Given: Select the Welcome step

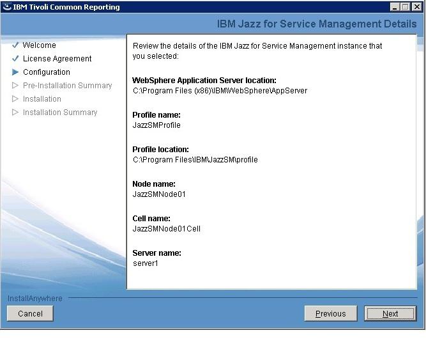Looking at the screenshot, I should 40,45.
